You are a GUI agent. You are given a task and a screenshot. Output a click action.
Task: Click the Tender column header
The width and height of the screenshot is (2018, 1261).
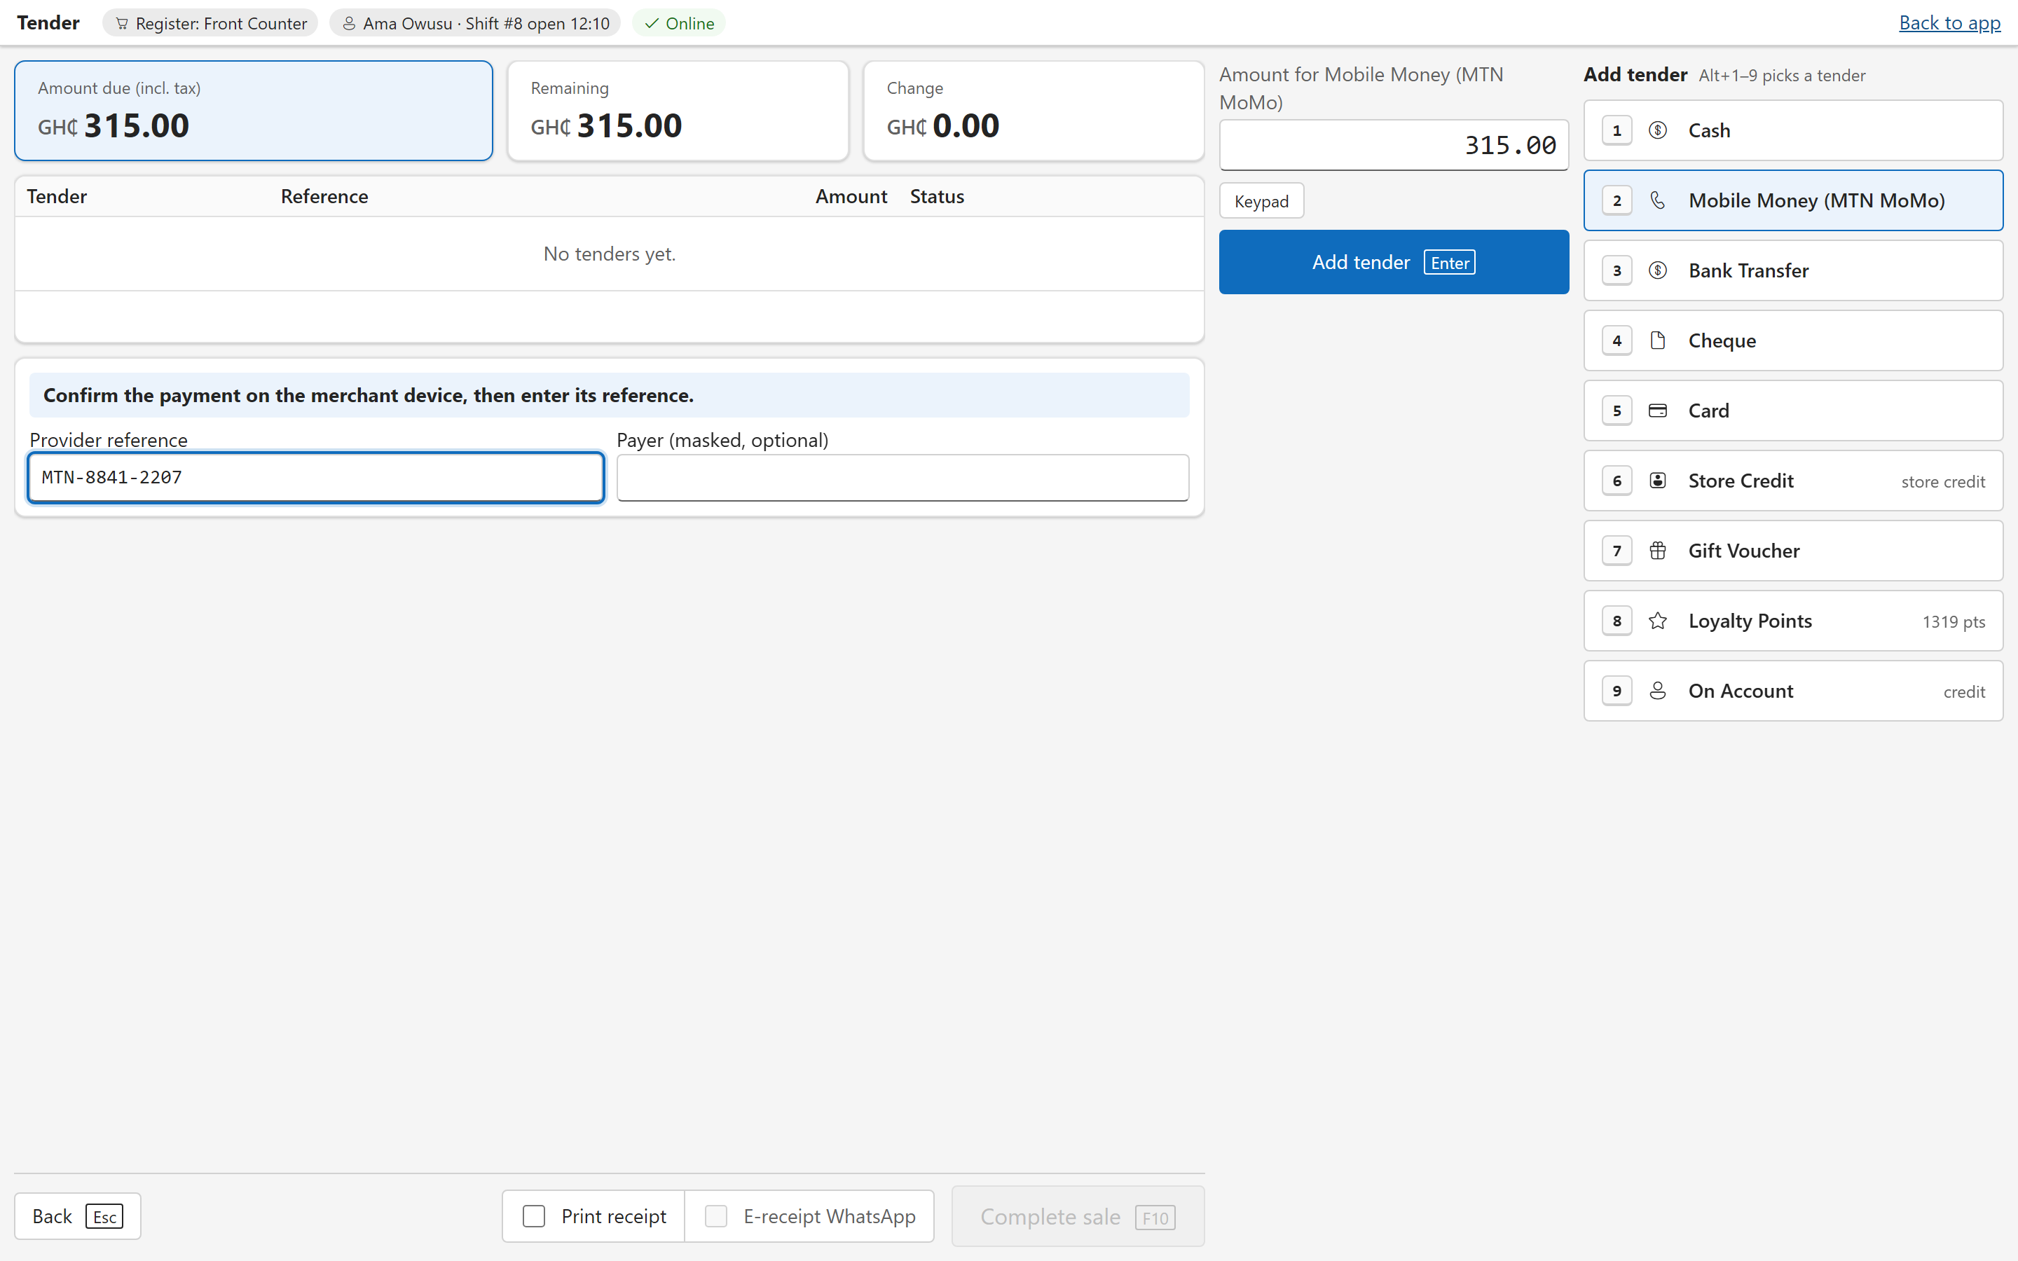[x=57, y=196]
